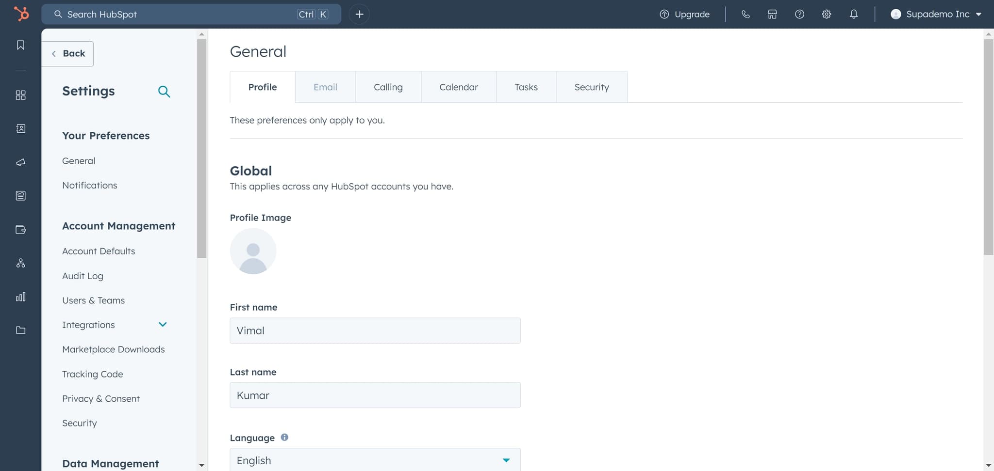
Task: Switch to the Calendar tab
Action: coord(458,87)
